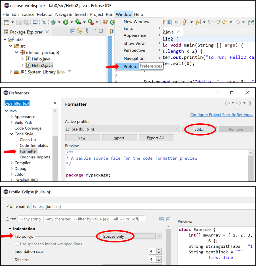This screenshot has width=256, height=266.
Task: Select Organize Imports preference item
Action: [x=35, y=157]
